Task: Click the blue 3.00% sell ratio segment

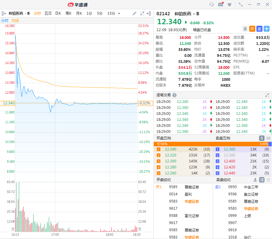Action: click(x=270, y=144)
